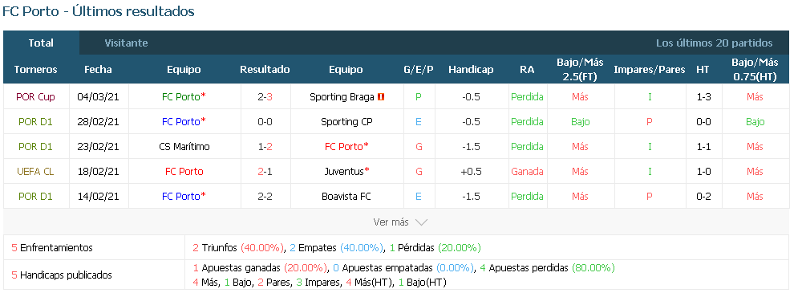Click the Impares/Pares column header
This screenshot has width=798, height=293.
[650, 70]
